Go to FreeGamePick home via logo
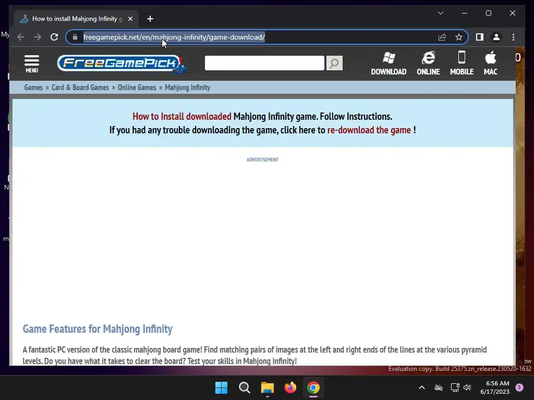Screen dimensions: 534x400 click(x=122, y=64)
